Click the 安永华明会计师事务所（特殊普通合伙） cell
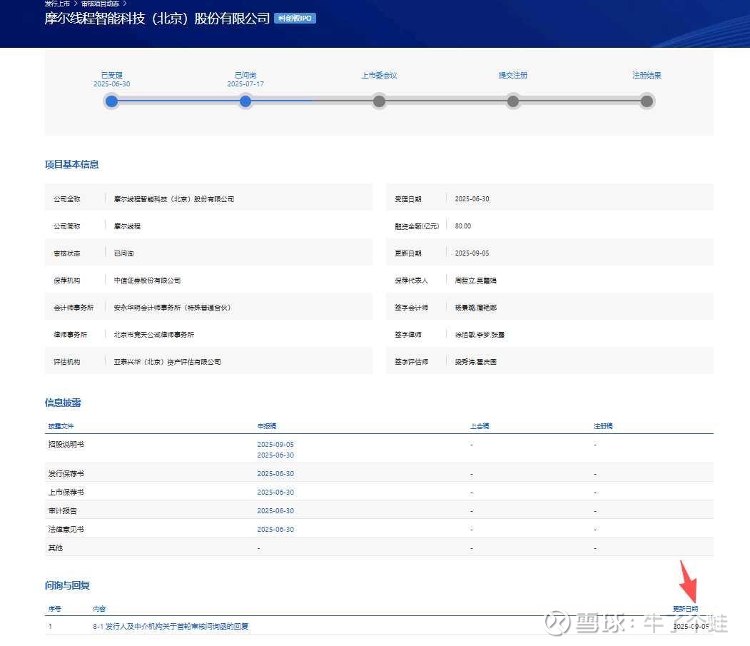This screenshot has width=750, height=646. [172, 308]
